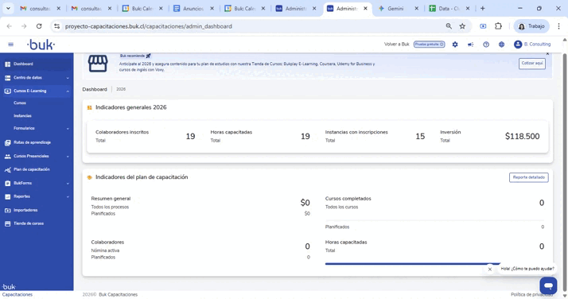The width and height of the screenshot is (568, 299).
Task: Open the B. Consulting user account
Action: click(x=532, y=45)
